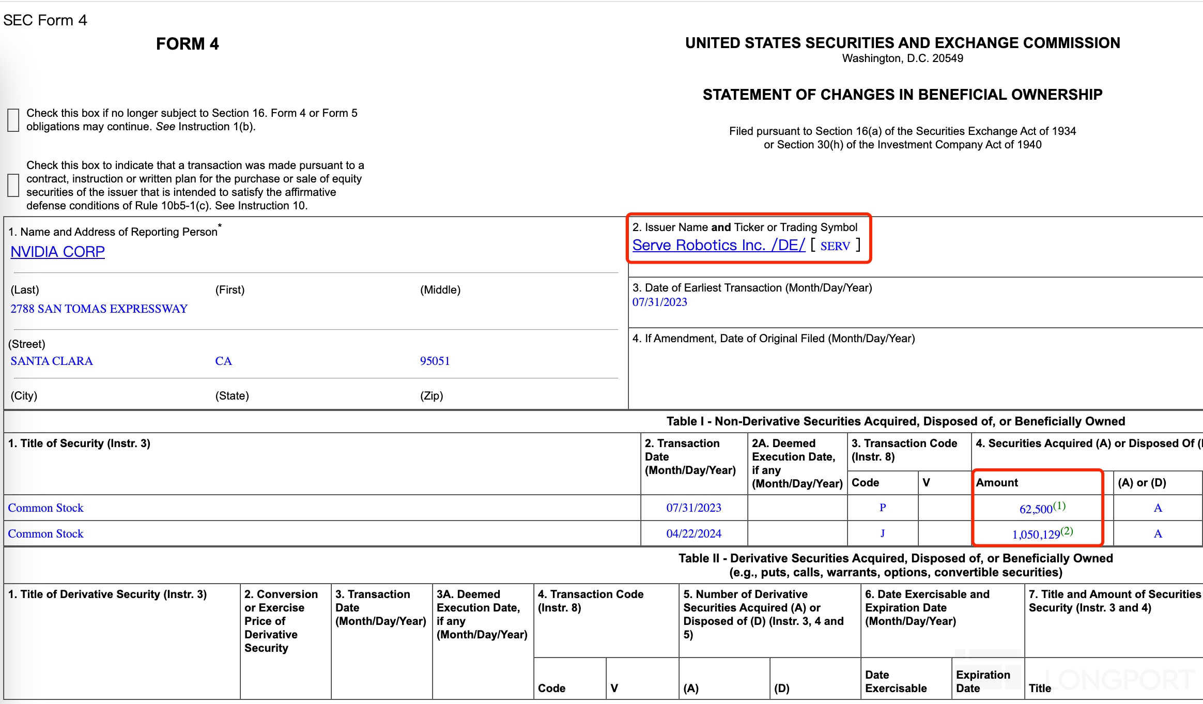Image resolution: width=1203 pixels, height=704 pixels.
Task: Click the transaction date 04/22/2024
Action: tap(693, 533)
